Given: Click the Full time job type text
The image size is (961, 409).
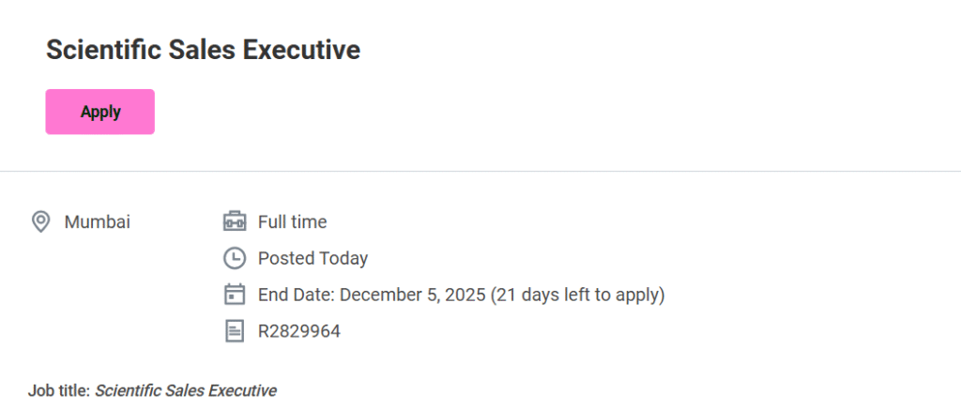Looking at the screenshot, I should tap(292, 222).
